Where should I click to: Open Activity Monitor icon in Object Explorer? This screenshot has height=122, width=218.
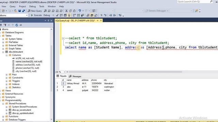point(21,25)
